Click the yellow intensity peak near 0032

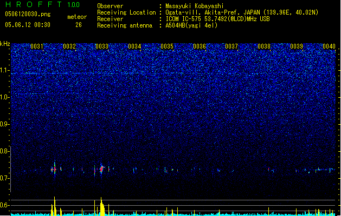pos(54,206)
